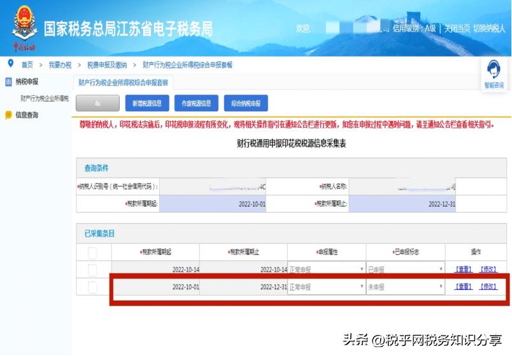Click 查看 link in the 2022-10-14 row
The width and height of the screenshot is (512, 356).
pos(464,270)
